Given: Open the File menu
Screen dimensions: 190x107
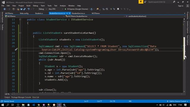Looking at the screenshot, I should tap(3, 6).
